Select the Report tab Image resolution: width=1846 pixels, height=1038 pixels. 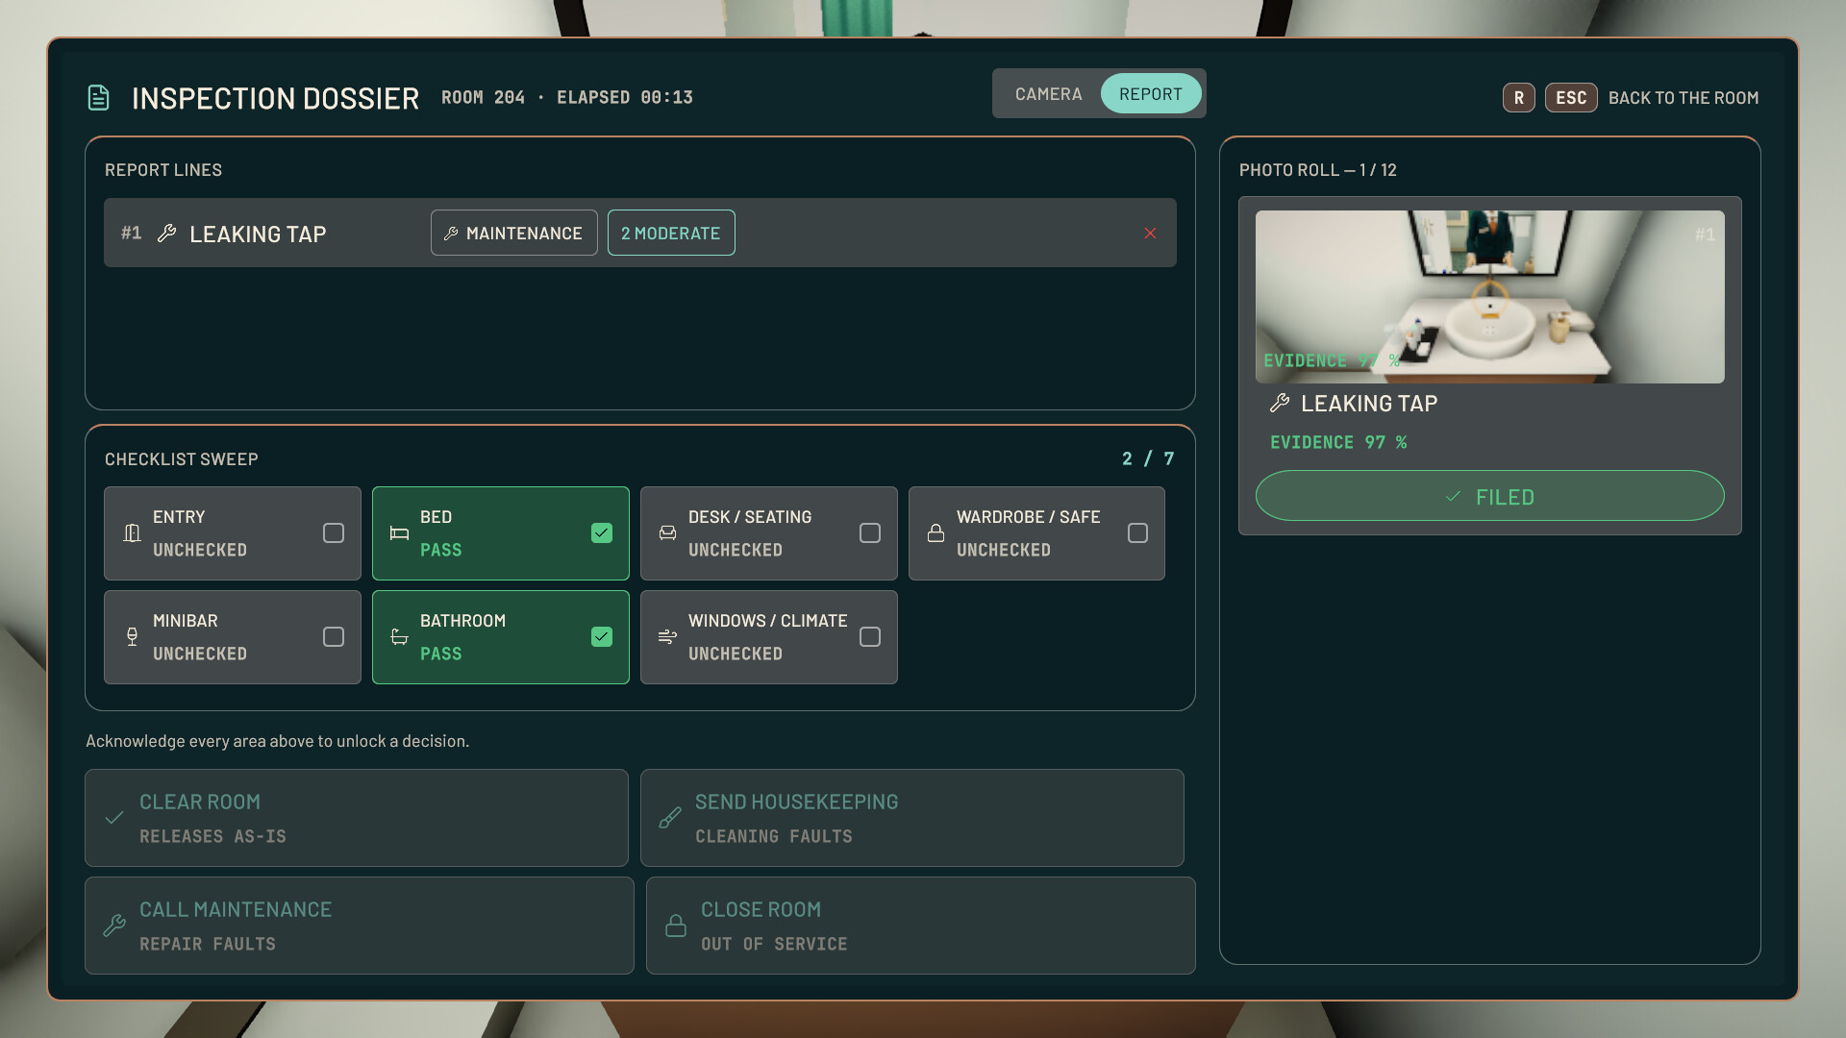click(x=1151, y=93)
